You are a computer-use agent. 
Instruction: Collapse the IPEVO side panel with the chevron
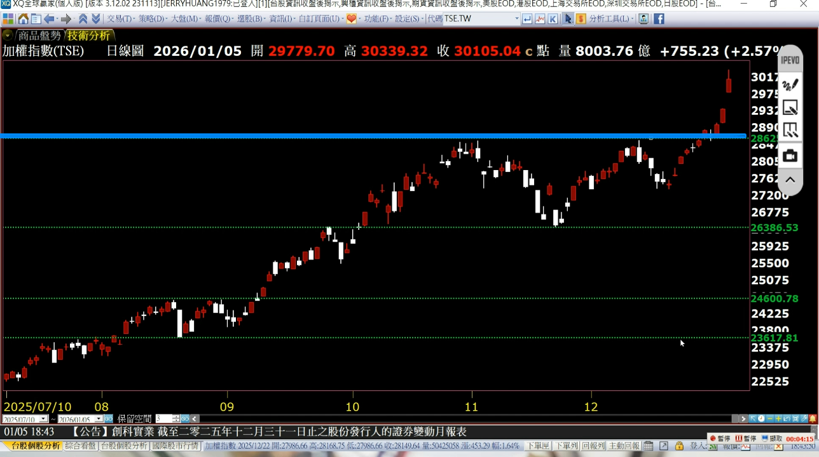pos(790,180)
